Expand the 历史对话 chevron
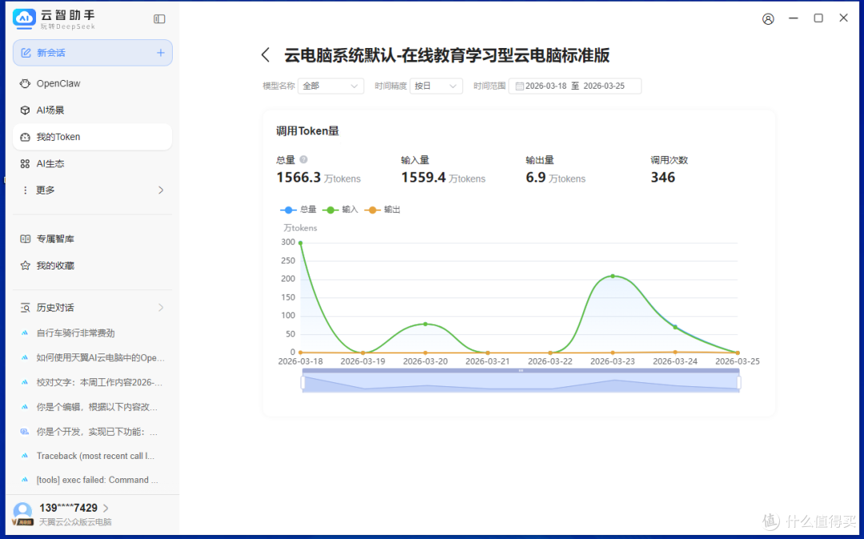 (x=161, y=308)
